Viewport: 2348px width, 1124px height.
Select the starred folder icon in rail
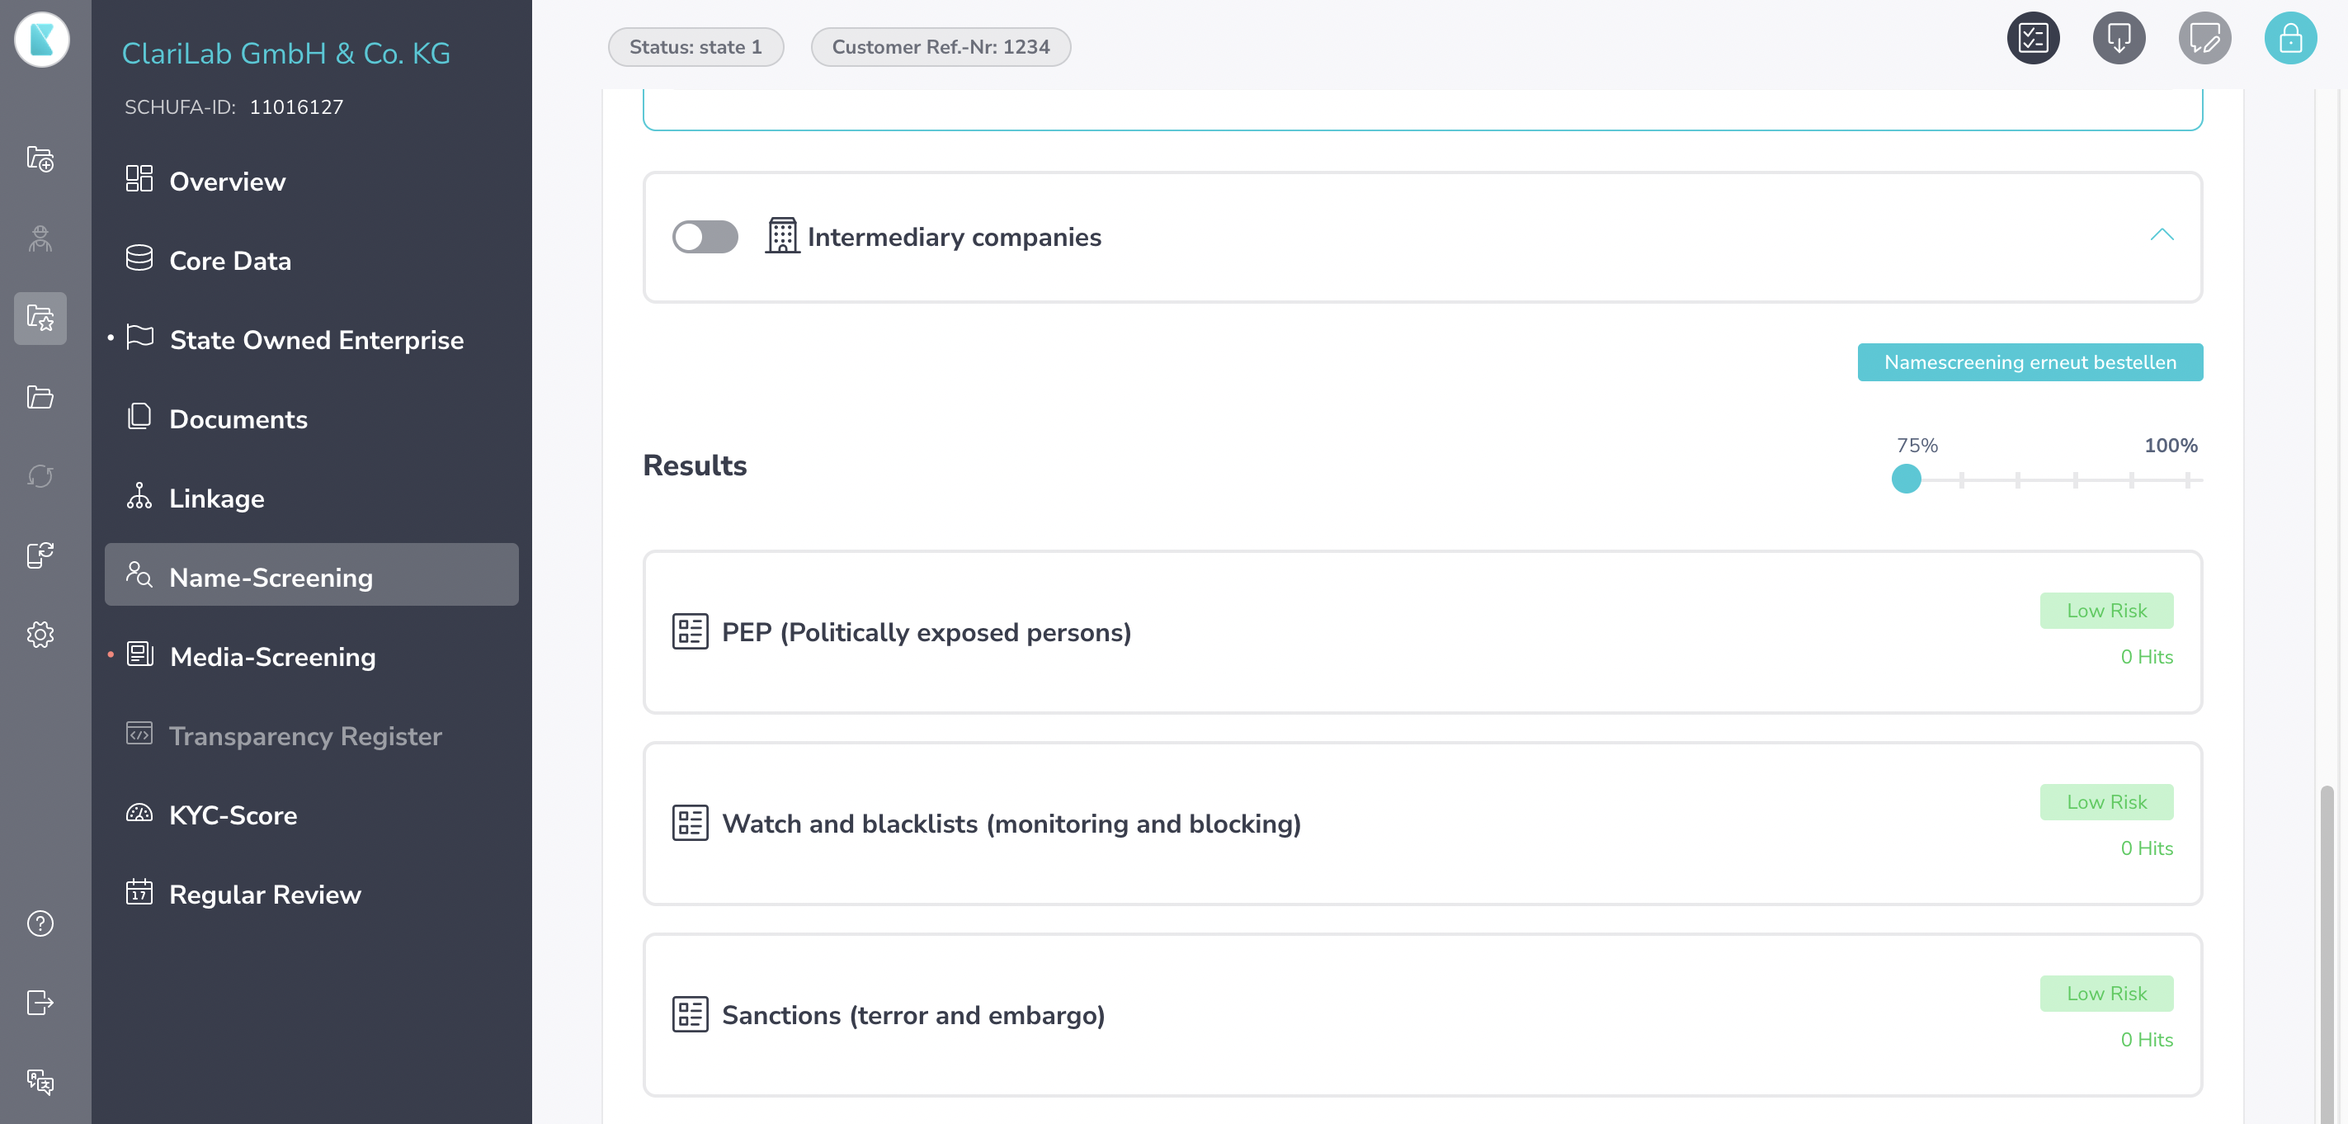pos(40,319)
